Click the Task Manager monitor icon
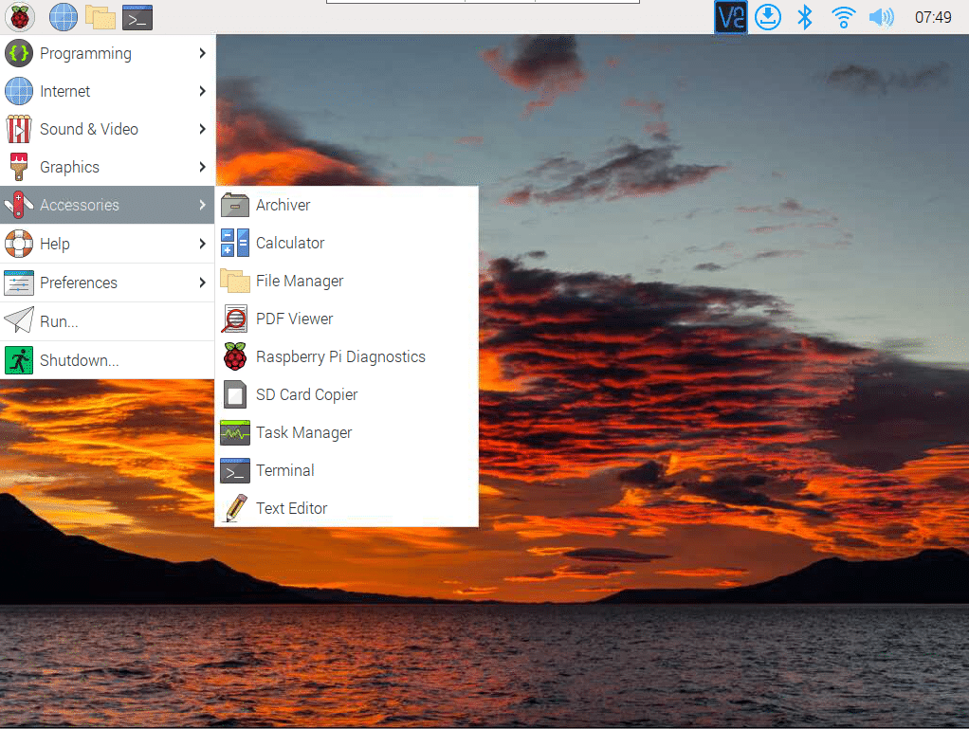The image size is (969, 729). tap(235, 432)
